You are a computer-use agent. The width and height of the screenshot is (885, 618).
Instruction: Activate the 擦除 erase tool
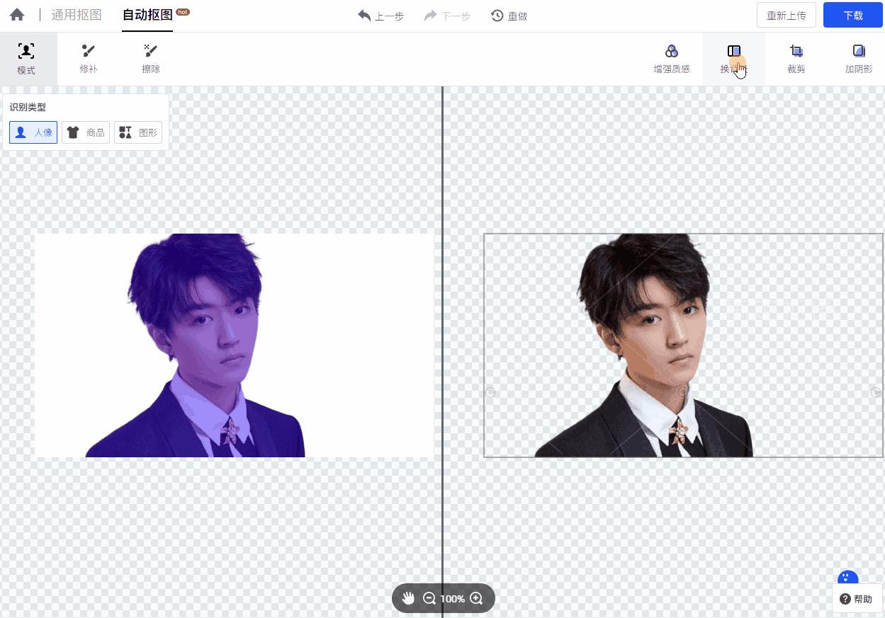151,59
